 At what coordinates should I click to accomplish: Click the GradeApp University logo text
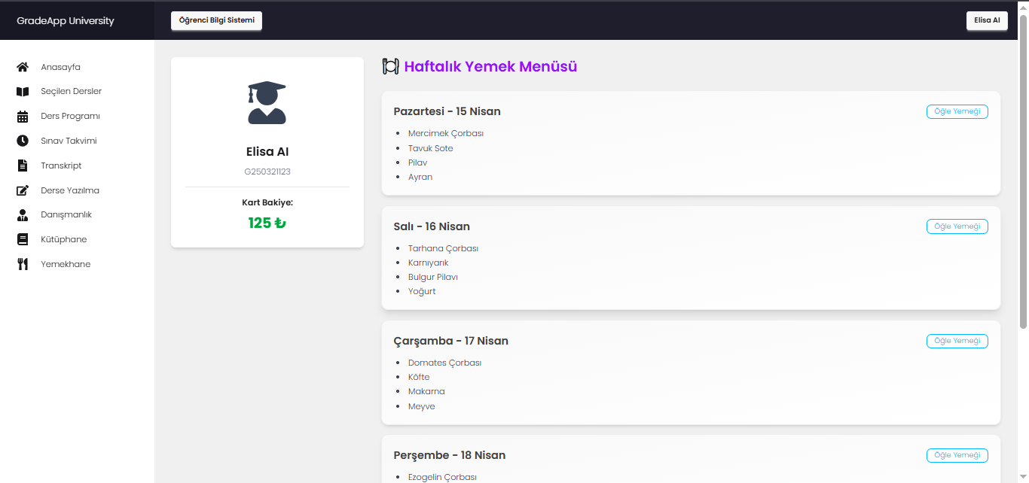point(66,21)
